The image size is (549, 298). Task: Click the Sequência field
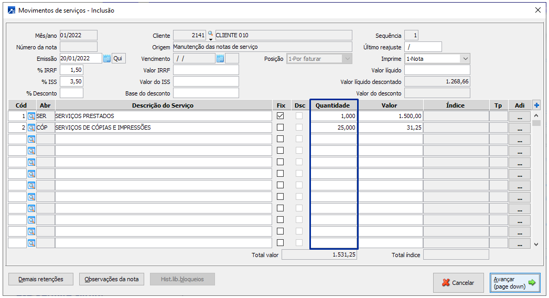click(412, 35)
